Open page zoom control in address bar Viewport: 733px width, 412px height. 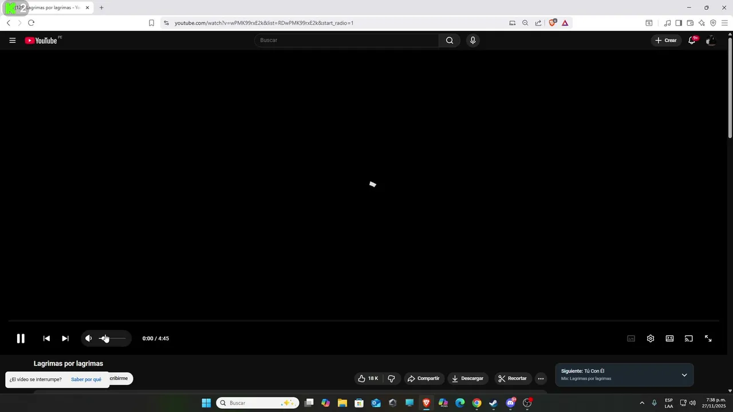coord(525,23)
